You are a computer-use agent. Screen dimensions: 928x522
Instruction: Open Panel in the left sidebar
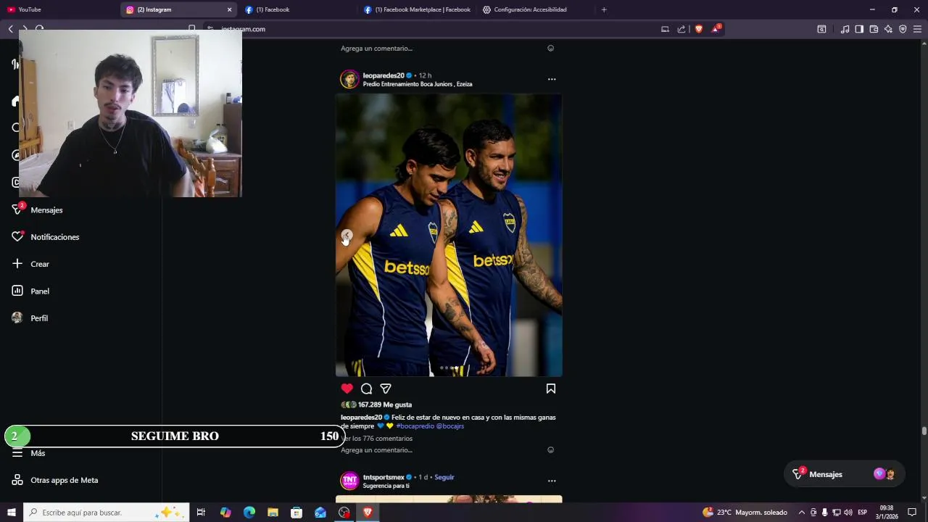(x=30, y=291)
